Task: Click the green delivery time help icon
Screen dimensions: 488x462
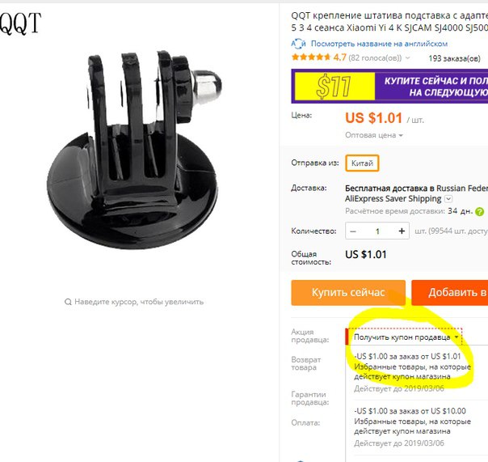Action: (x=480, y=212)
